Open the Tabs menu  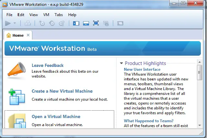coord(59,15)
